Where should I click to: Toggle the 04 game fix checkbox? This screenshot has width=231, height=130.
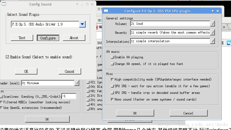pos(88,86)
